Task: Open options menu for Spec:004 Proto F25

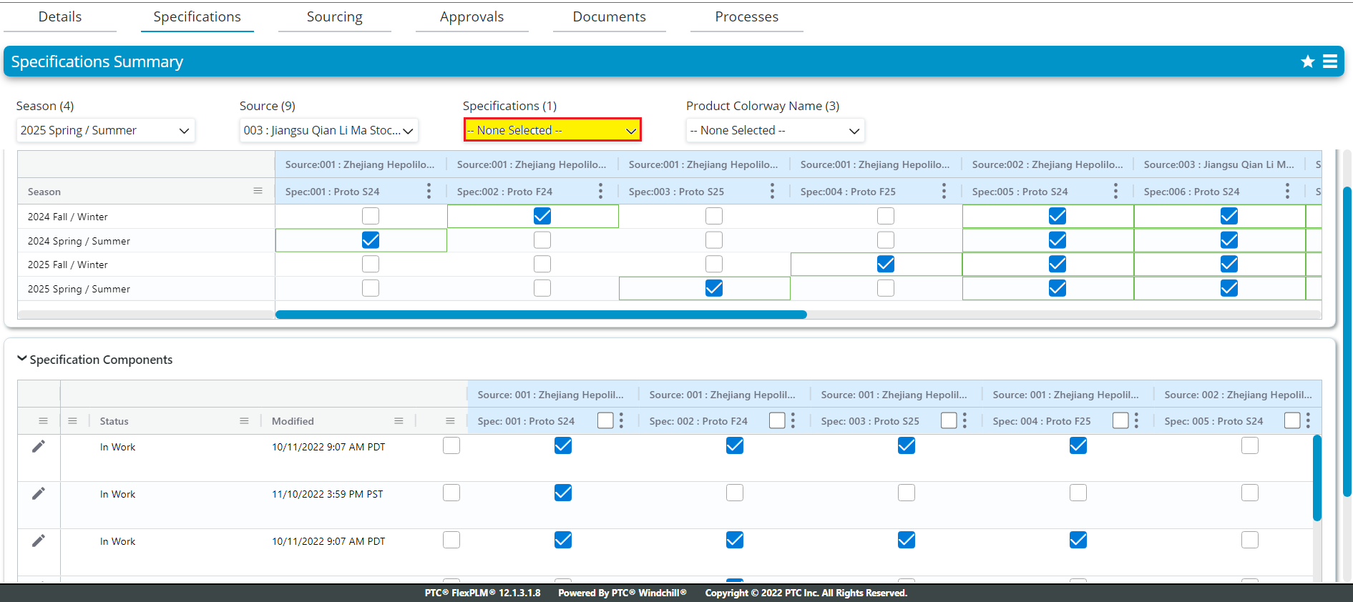Action: (x=944, y=191)
